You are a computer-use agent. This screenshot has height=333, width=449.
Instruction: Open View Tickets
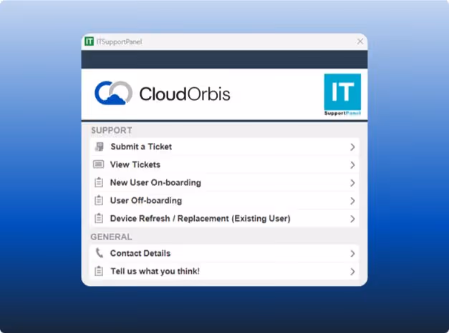click(x=225, y=164)
